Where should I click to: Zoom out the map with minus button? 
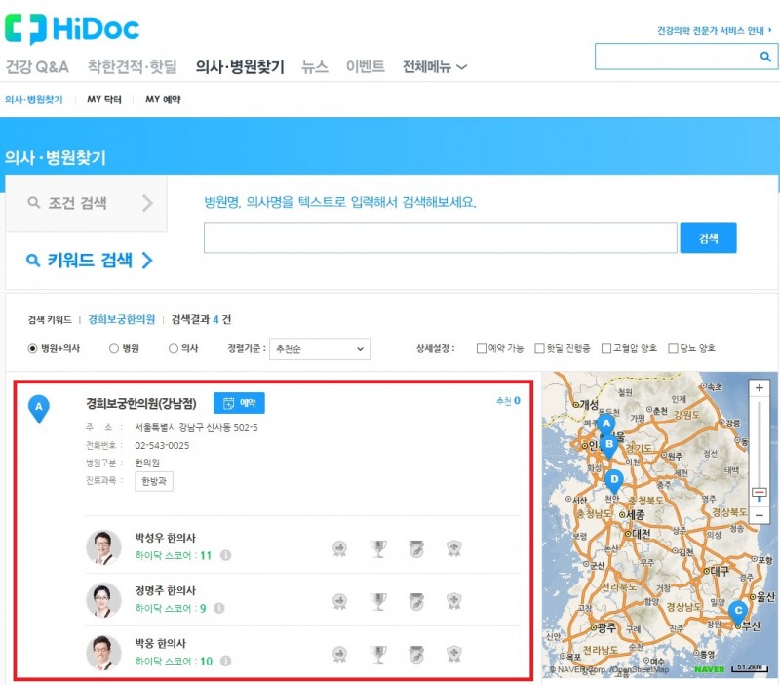tap(760, 515)
